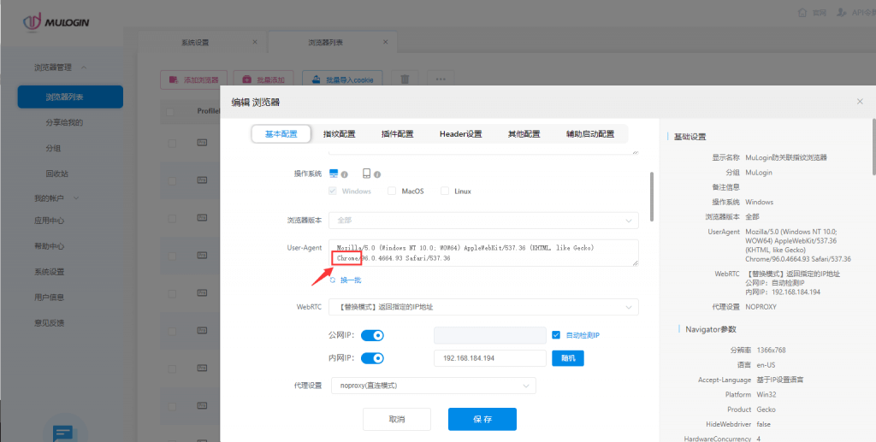Click info icon next to desktop OS icon
This screenshot has width=876, height=442.
[344, 174]
